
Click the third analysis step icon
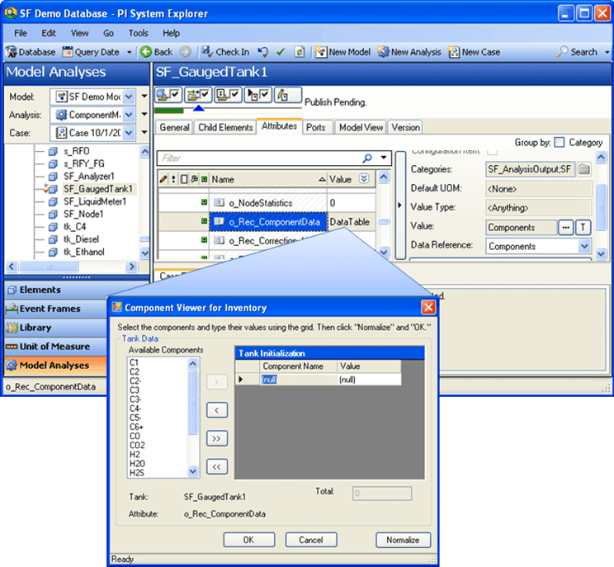click(228, 95)
